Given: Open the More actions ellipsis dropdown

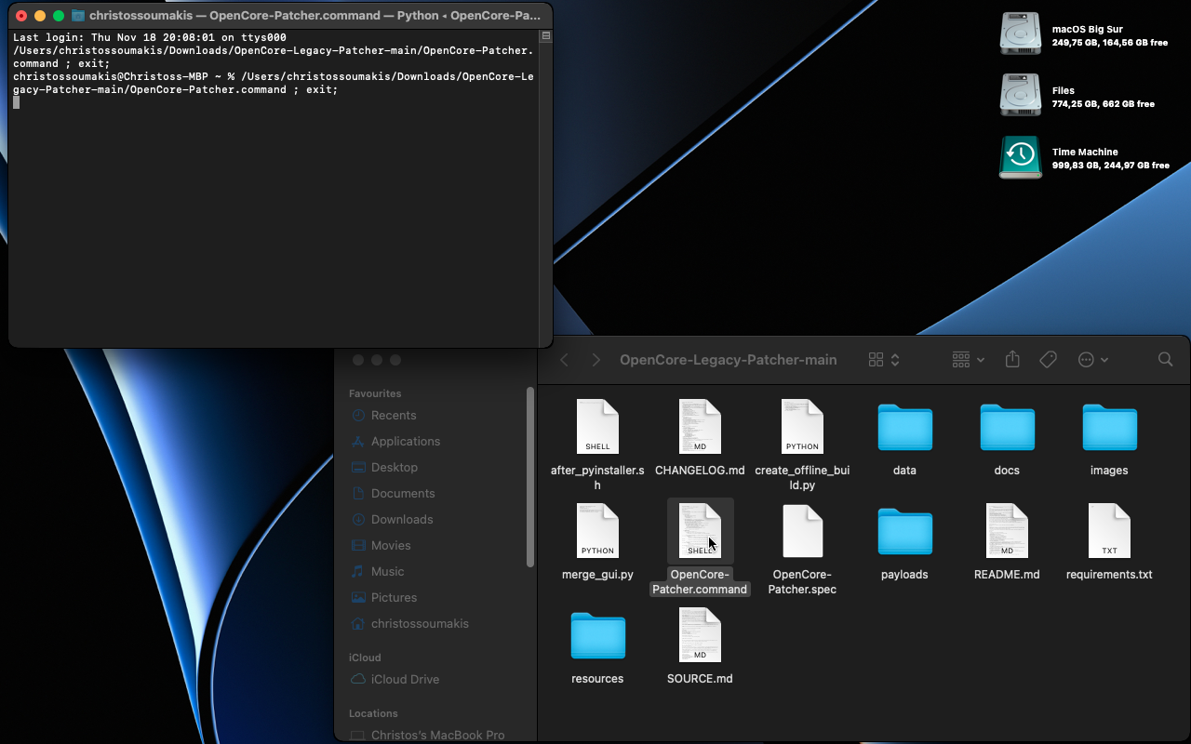Looking at the screenshot, I should click(x=1092, y=360).
